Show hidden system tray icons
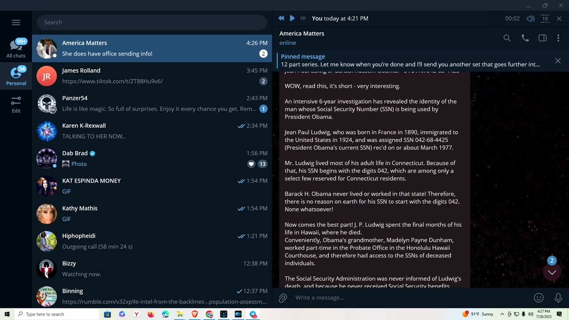569x320 pixels. (502, 314)
